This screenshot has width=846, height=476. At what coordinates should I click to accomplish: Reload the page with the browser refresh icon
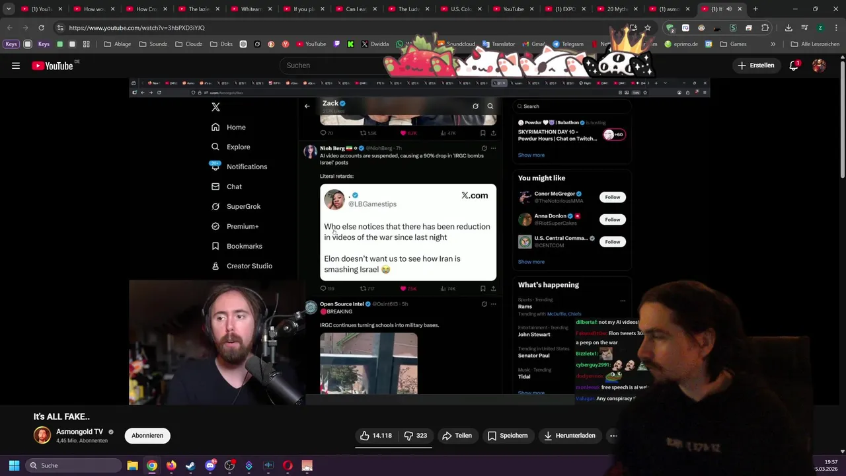pyautogui.click(x=41, y=28)
